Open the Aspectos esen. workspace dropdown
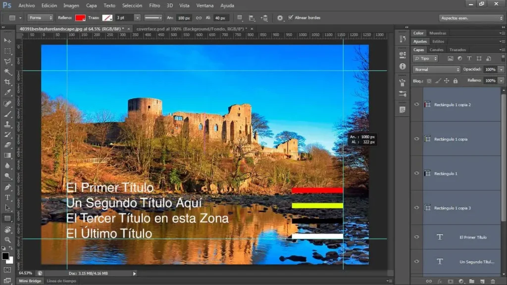Image resolution: width=507 pixels, height=285 pixels. (x=471, y=18)
